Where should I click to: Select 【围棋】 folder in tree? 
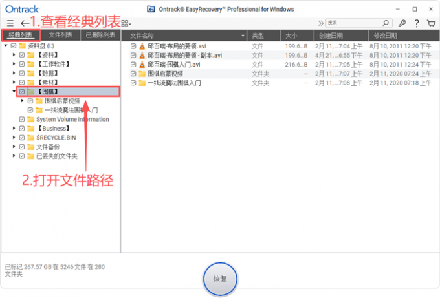[x=68, y=92]
